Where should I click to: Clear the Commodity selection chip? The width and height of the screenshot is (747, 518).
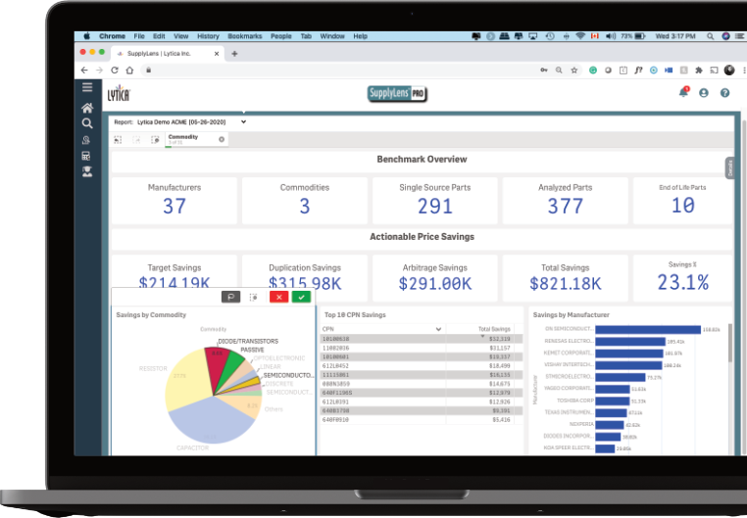point(222,139)
